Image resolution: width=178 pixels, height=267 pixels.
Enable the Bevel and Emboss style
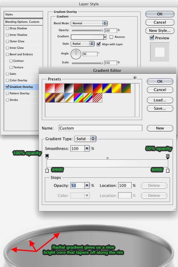coord(7,54)
